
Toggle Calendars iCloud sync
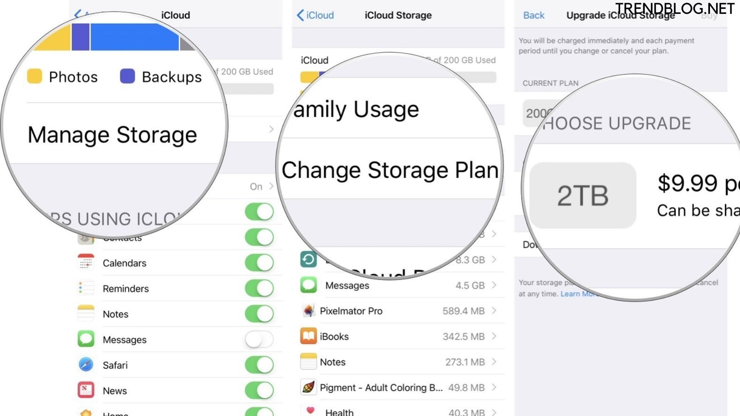point(260,263)
